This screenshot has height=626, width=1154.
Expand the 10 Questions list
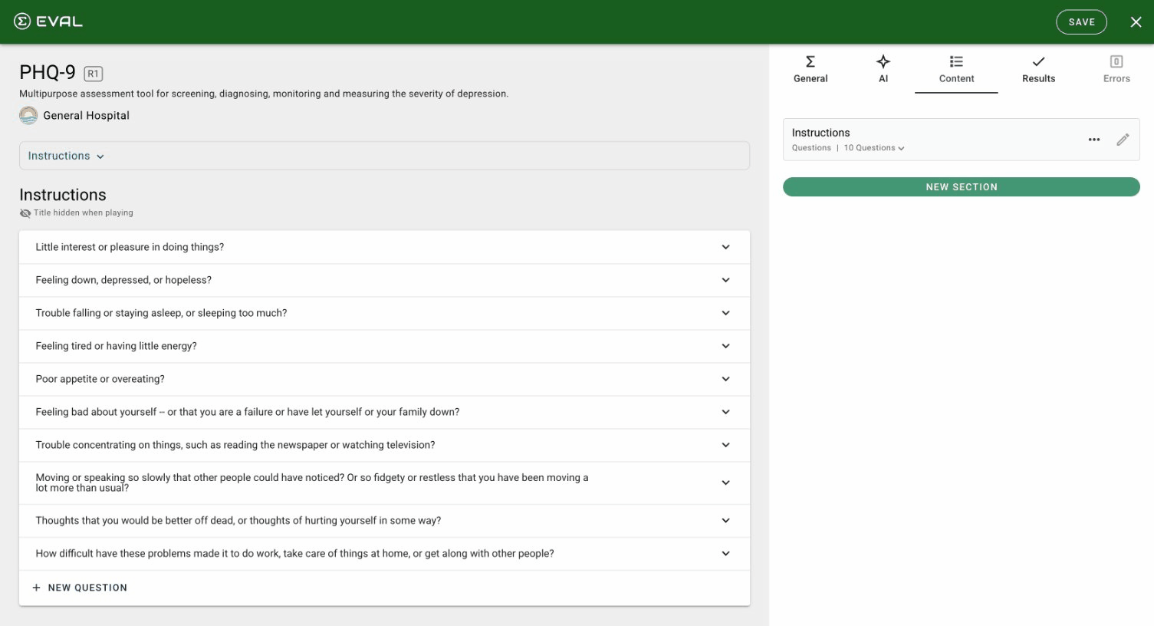[x=873, y=147]
